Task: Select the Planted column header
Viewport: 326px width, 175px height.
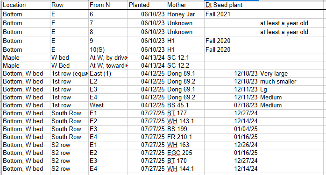Action: pyautogui.click(x=147, y=5)
